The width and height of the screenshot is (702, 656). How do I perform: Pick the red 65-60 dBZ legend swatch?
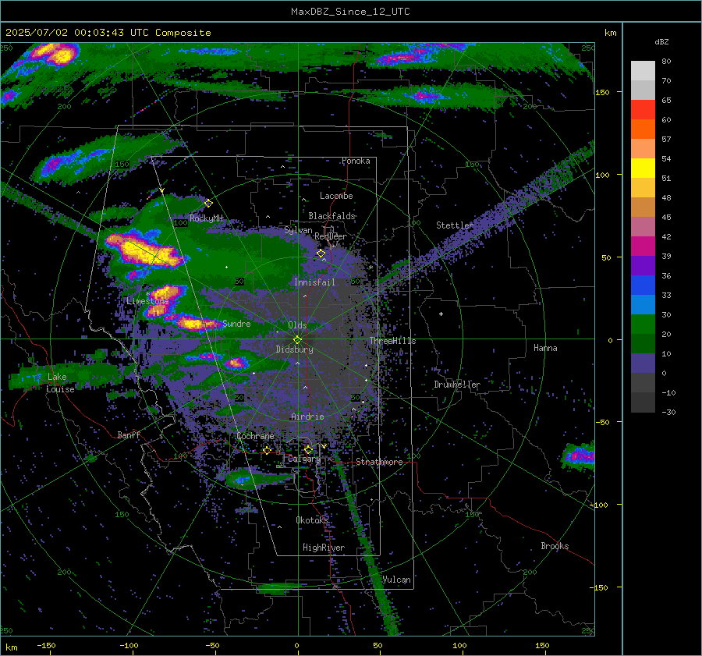point(643,110)
